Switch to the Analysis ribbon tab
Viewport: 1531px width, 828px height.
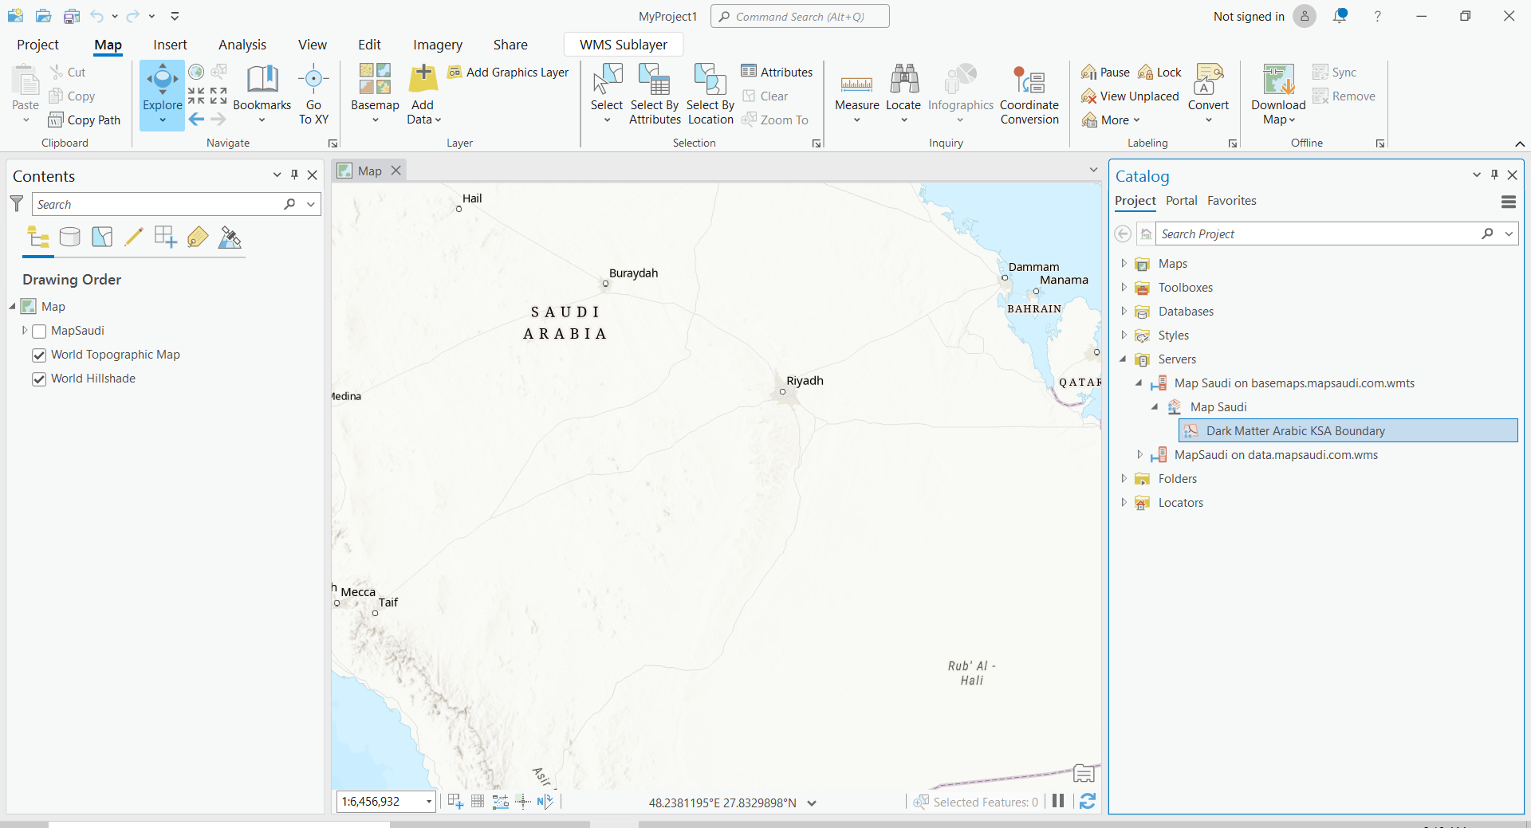point(242,45)
